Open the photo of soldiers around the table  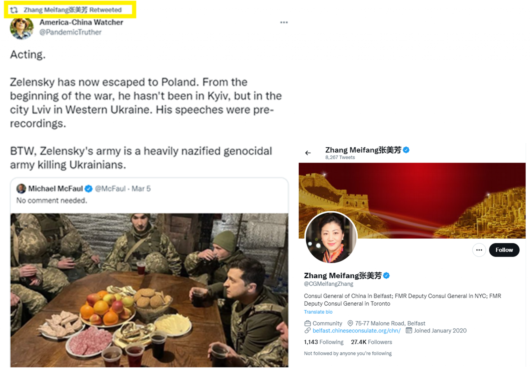coord(149,290)
